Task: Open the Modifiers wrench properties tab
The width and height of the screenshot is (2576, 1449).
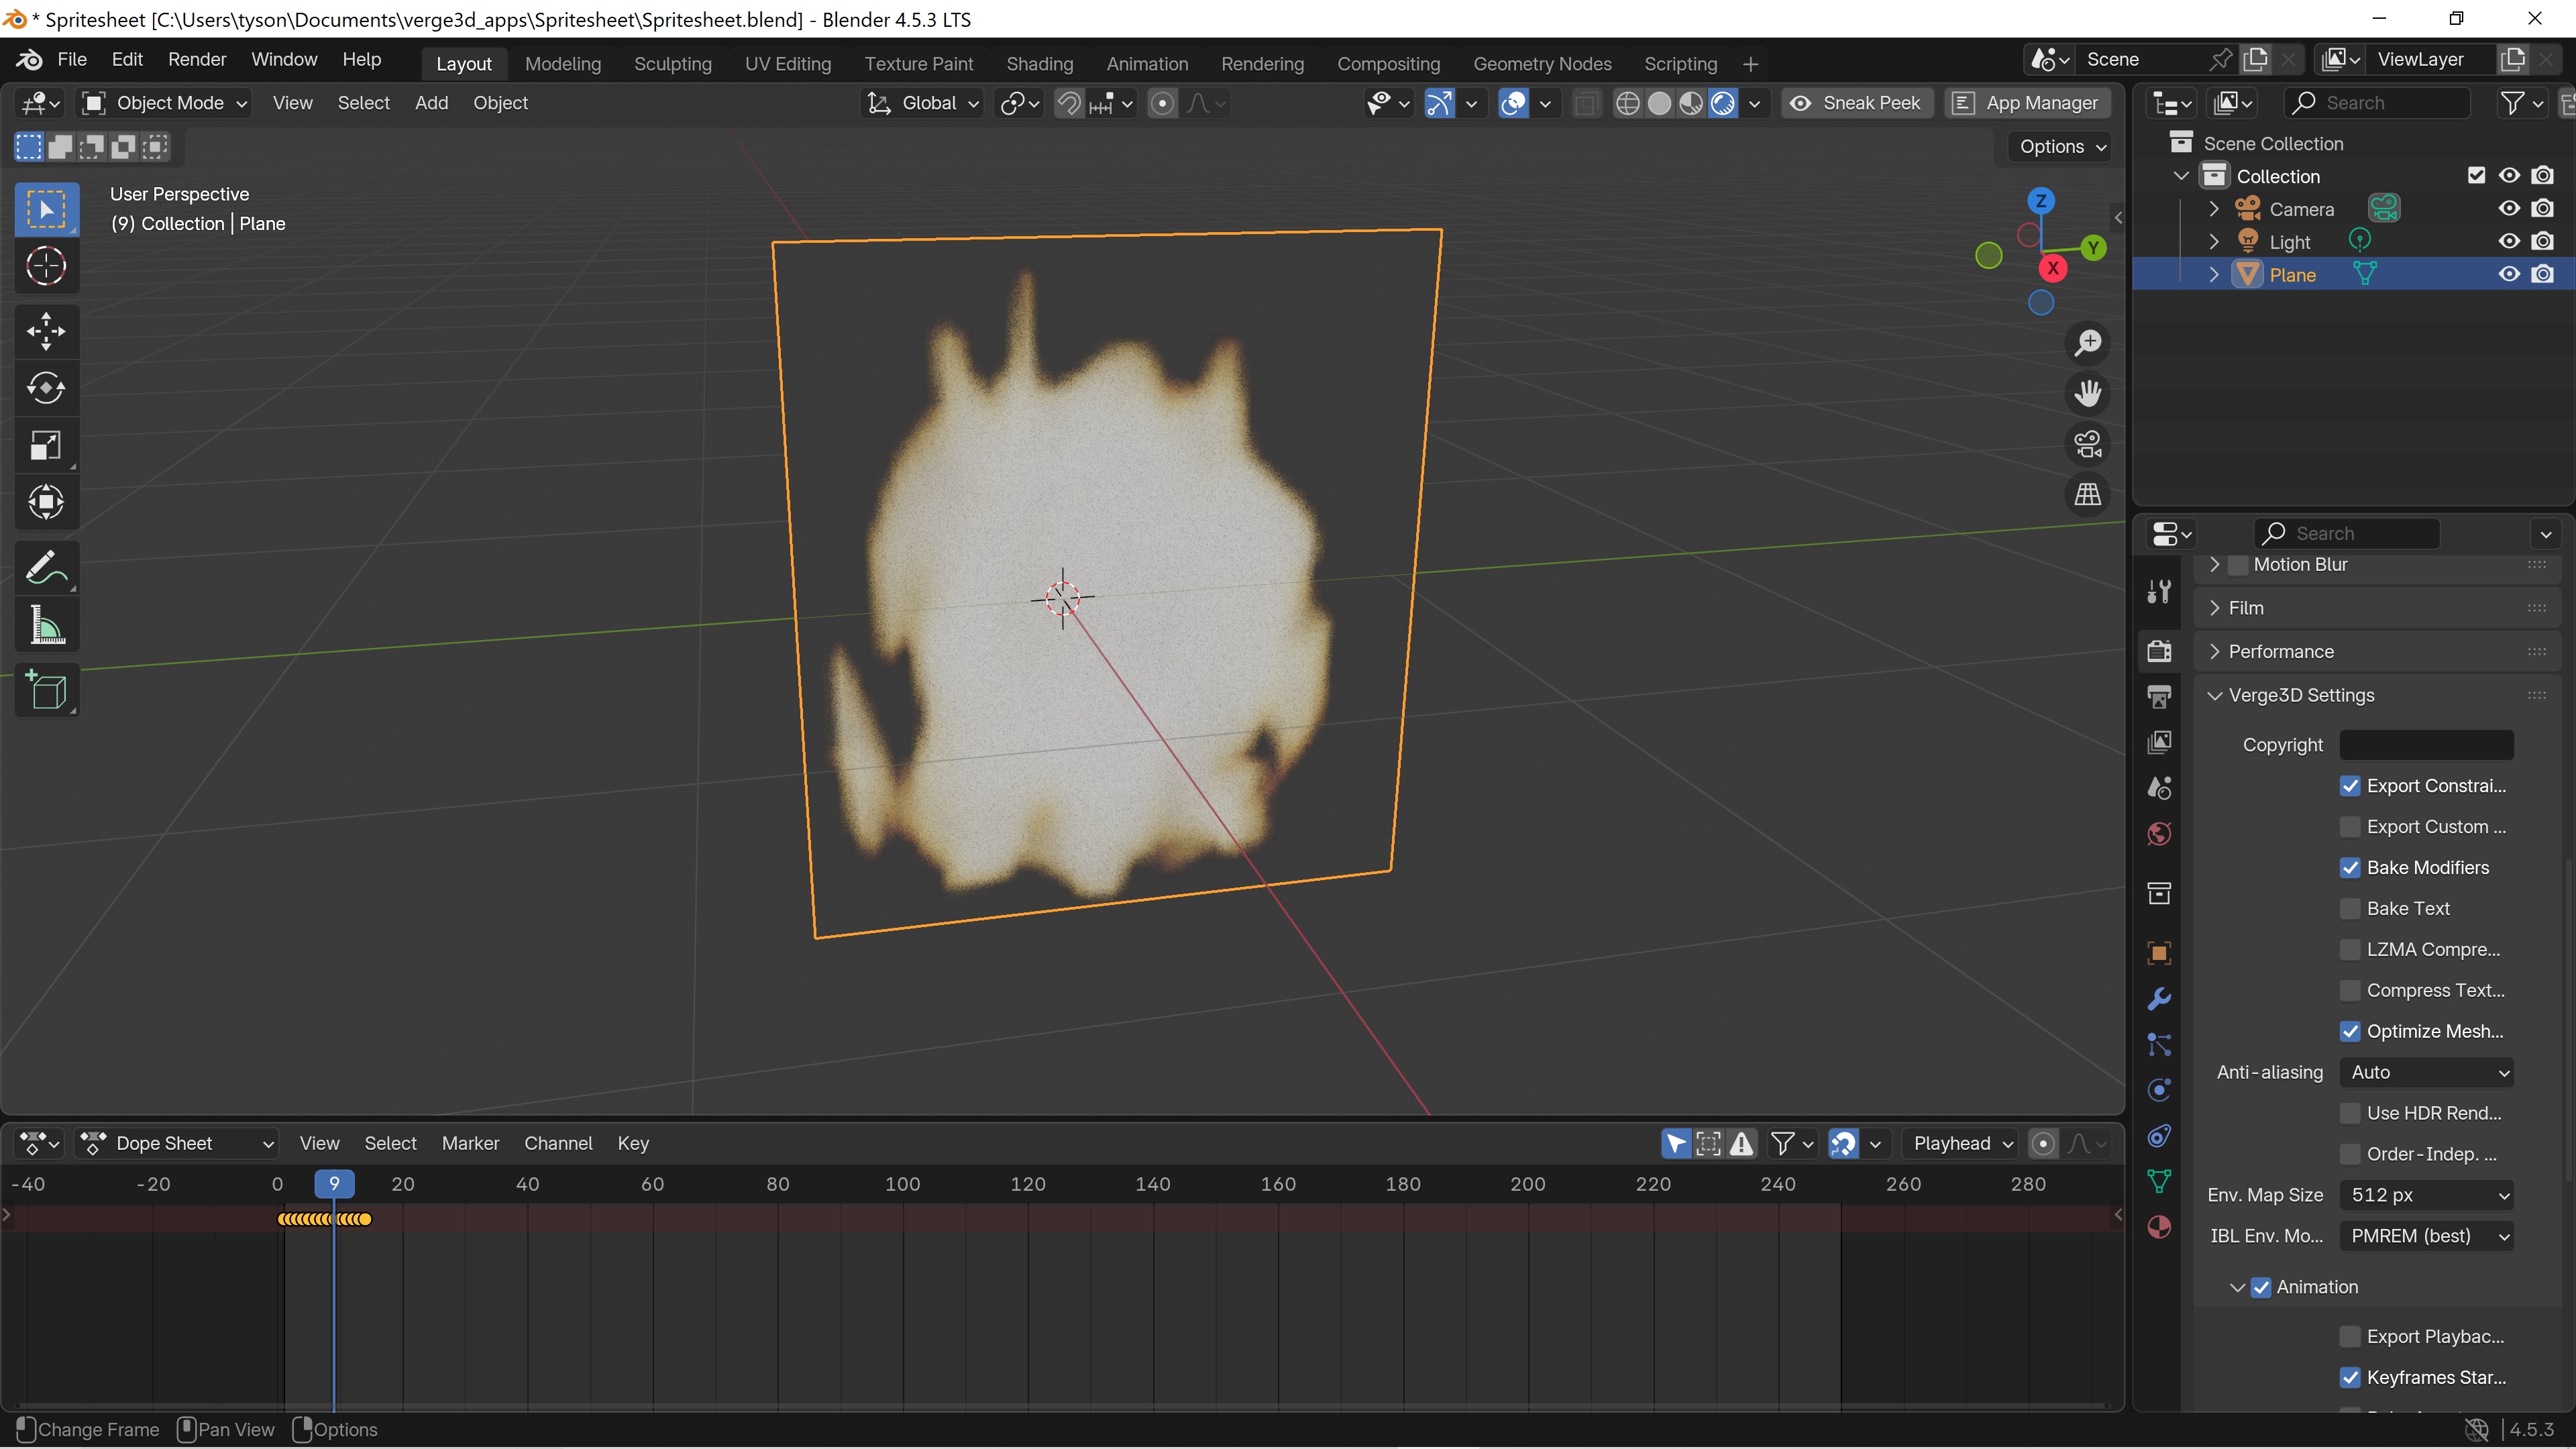Action: 2159,998
